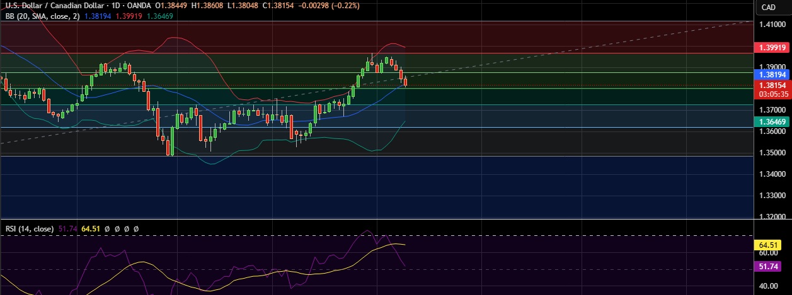792x295 pixels.
Task: Click the red 1.39919 upper band price label
Action: point(771,48)
